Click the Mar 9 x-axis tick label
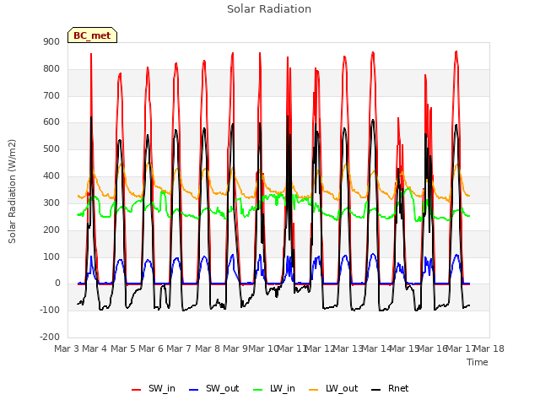540x405 pixels. [x=235, y=348]
